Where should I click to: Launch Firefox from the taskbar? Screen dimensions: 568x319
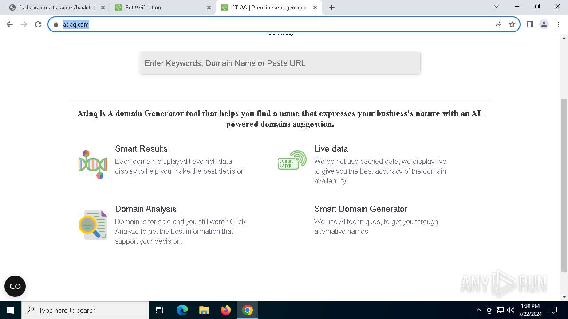[226, 310]
